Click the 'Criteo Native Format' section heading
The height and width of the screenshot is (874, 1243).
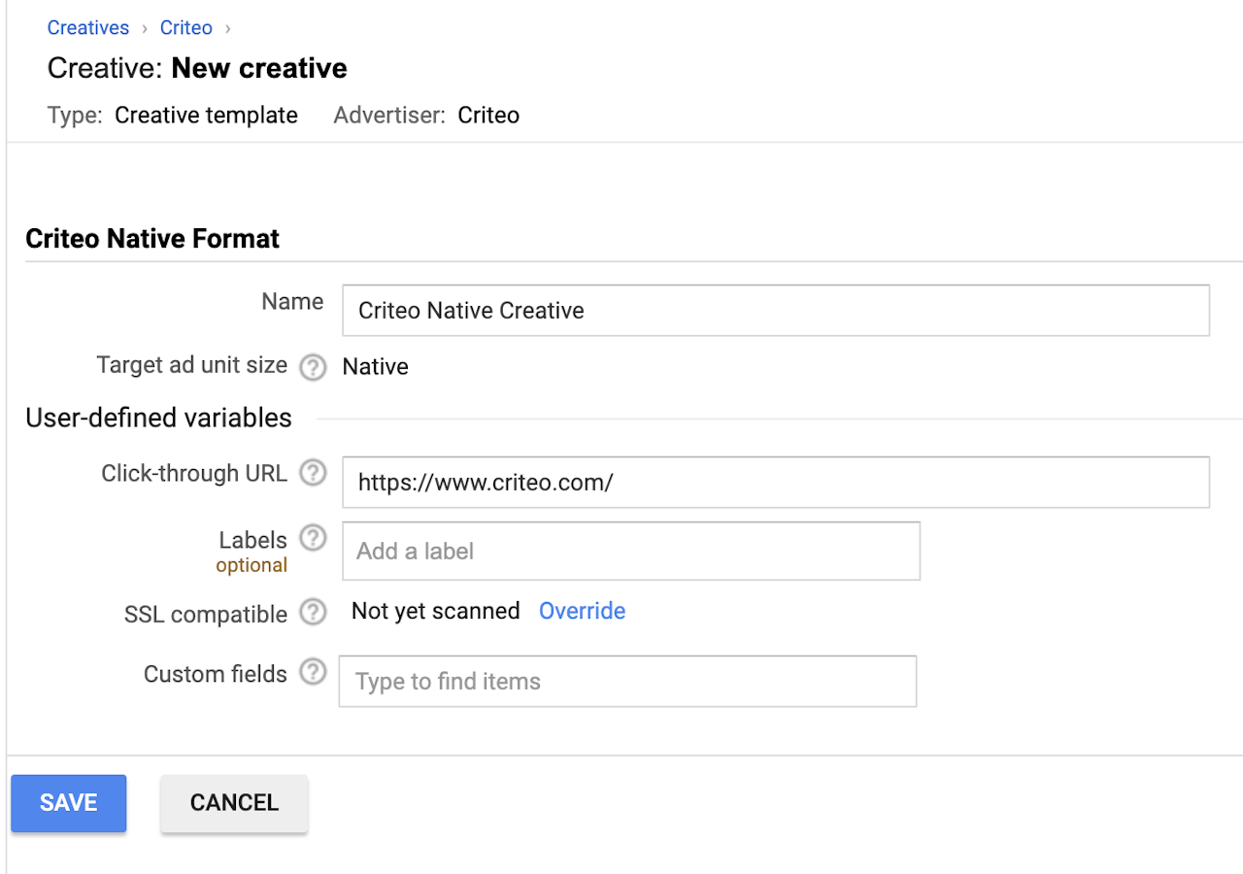[152, 239]
